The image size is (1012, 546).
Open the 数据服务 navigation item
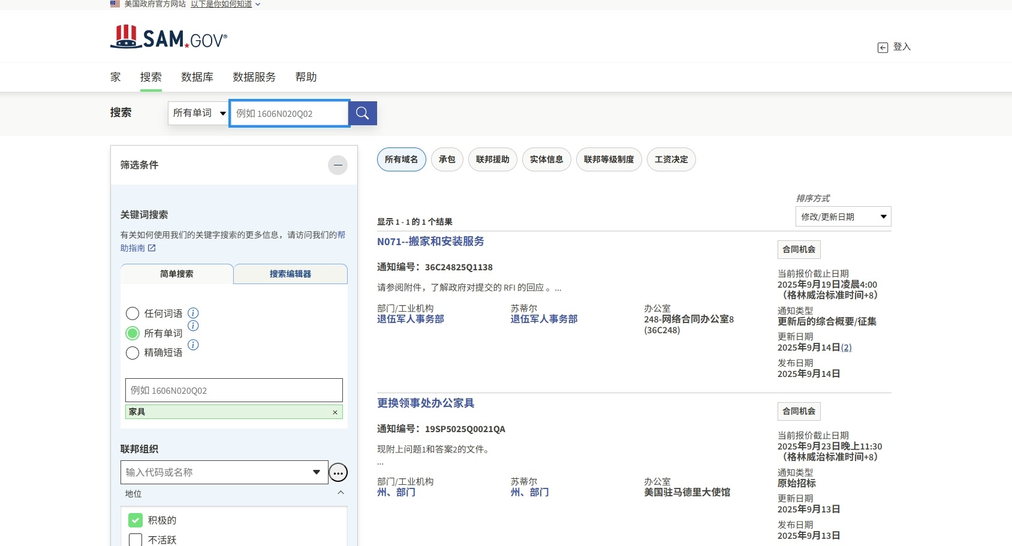coord(254,77)
